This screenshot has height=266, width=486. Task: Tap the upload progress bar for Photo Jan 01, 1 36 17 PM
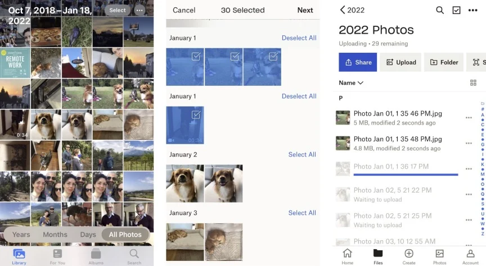point(406,175)
